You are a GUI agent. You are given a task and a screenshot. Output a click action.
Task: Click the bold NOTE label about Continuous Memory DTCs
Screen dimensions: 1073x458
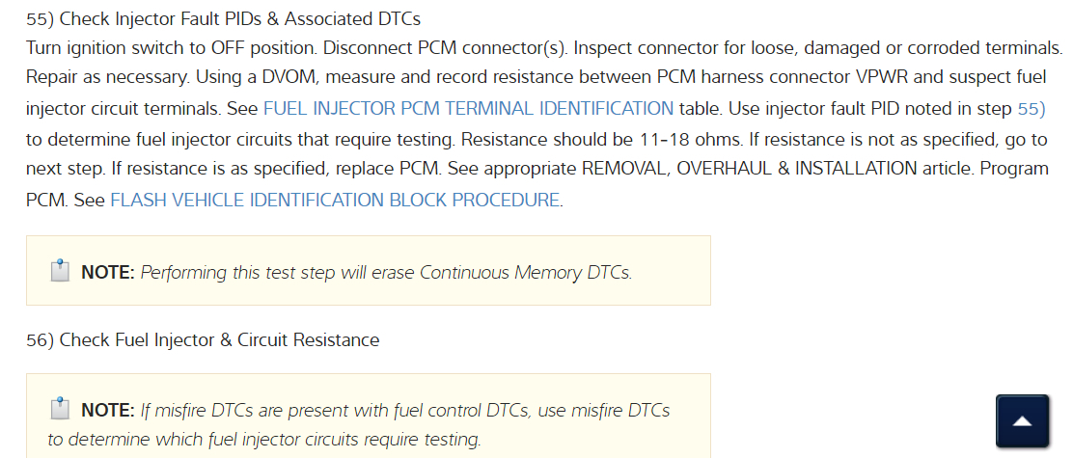click(108, 273)
